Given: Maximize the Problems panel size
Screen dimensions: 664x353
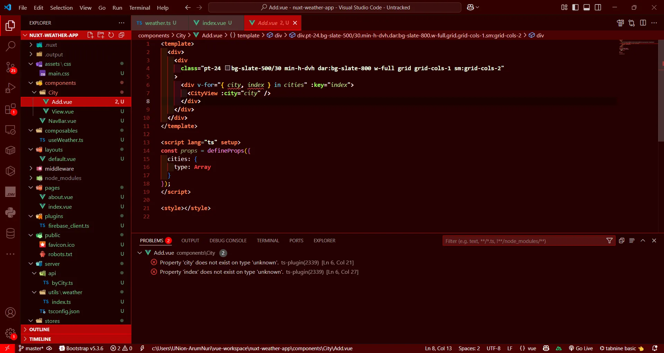Looking at the screenshot, I should [643, 241].
